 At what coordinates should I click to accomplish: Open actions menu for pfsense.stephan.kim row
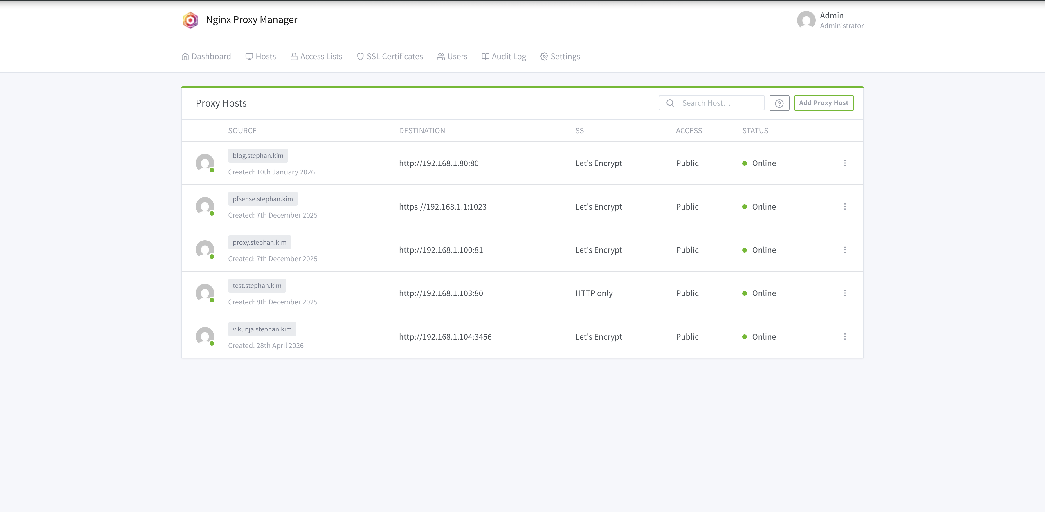click(845, 206)
